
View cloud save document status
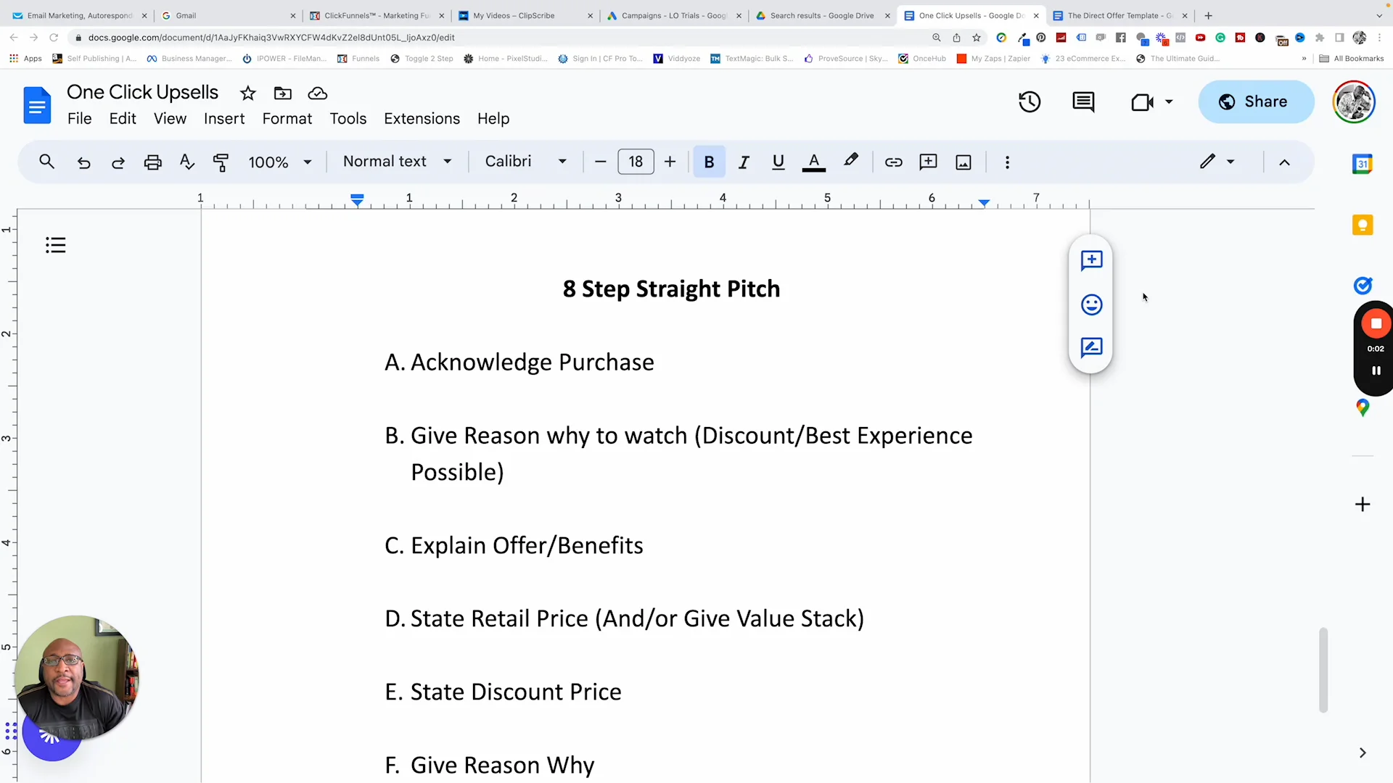coord(318,93)
